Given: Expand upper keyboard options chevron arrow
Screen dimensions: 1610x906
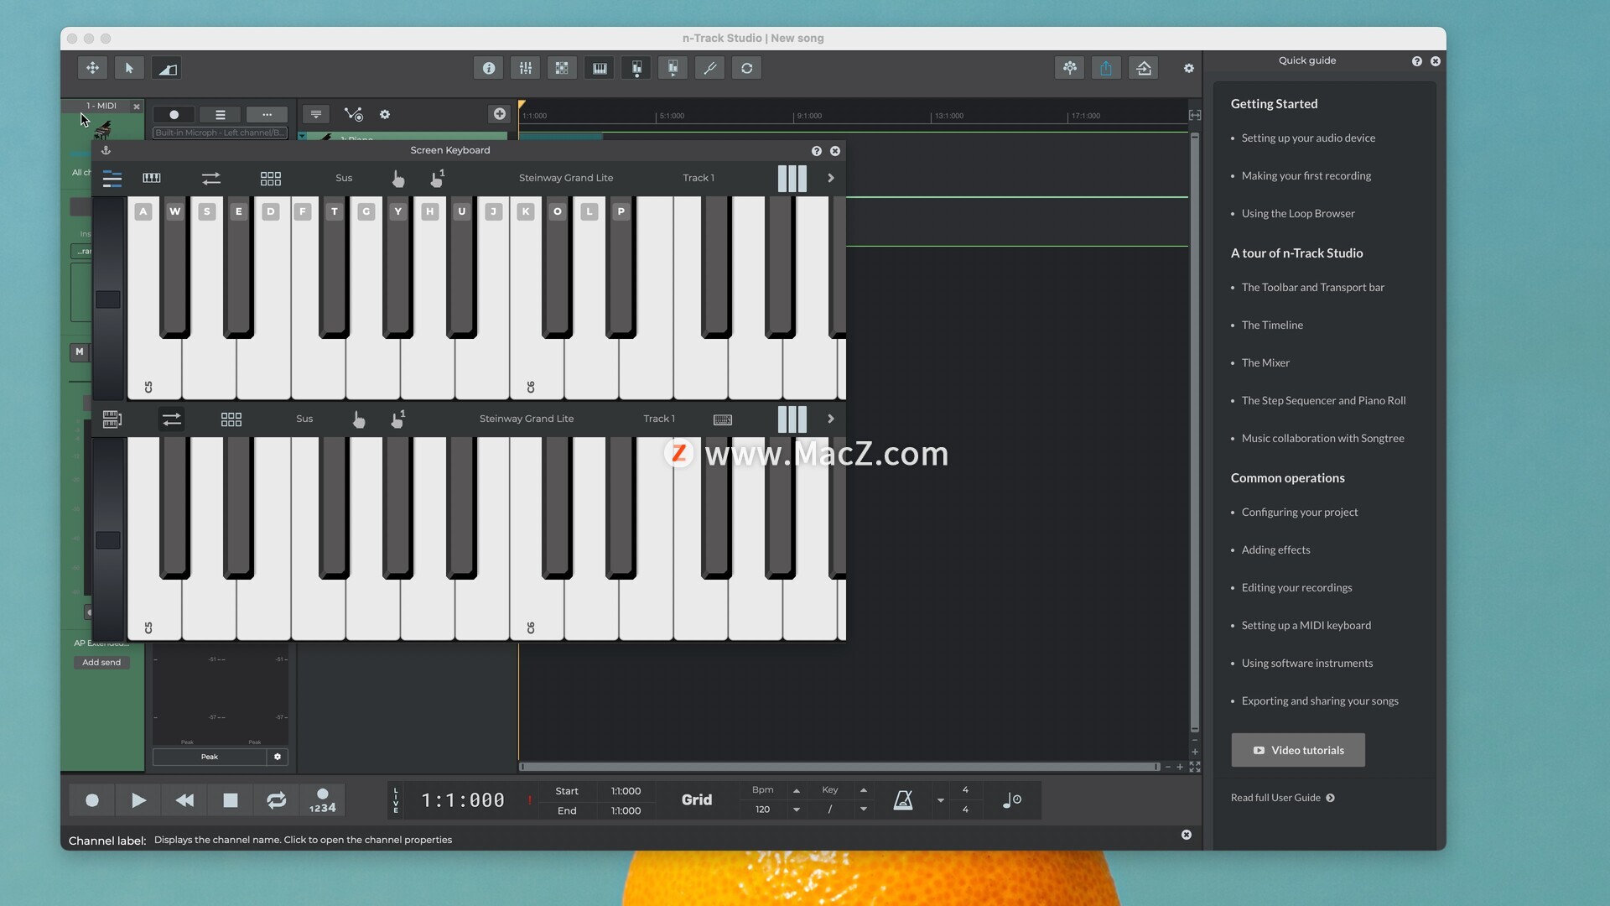Looking at the screenshot, I should (x=831, y=178).
